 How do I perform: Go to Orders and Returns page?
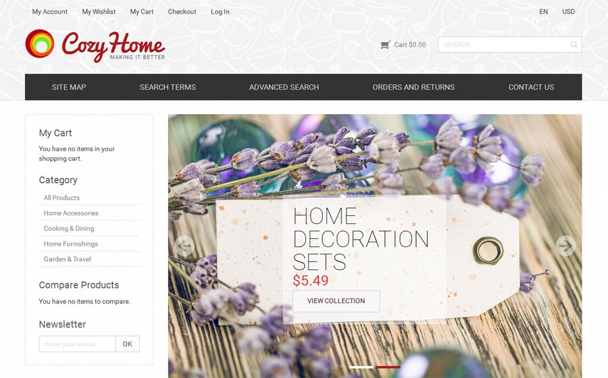click(413, 87)
